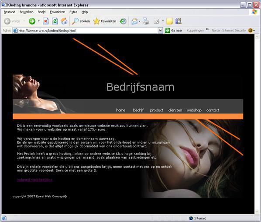The height and width of the screenshot is (222, 261).
Task: Click the Norton Internet Security label
Action: point(229,30)
